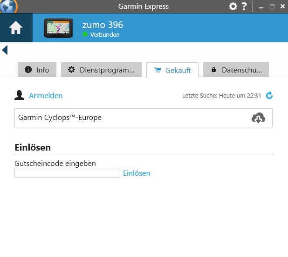Image resolution: width=288 pixels, height=257 pixels.
Task: Go to the Garmin Express home screen
Action: [16, 28]
